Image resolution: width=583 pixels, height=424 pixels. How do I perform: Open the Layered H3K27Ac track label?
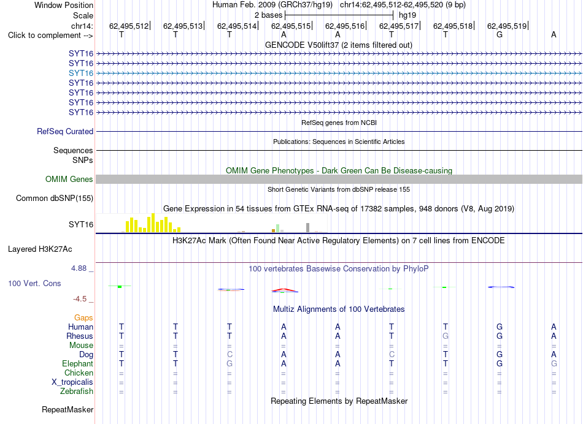[x=40, y=249]
